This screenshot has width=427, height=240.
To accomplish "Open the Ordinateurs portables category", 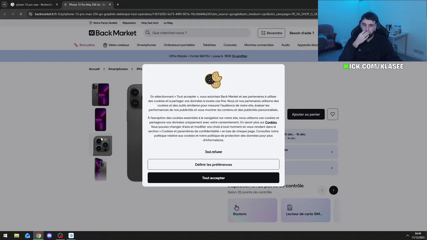I will point(179,45).
